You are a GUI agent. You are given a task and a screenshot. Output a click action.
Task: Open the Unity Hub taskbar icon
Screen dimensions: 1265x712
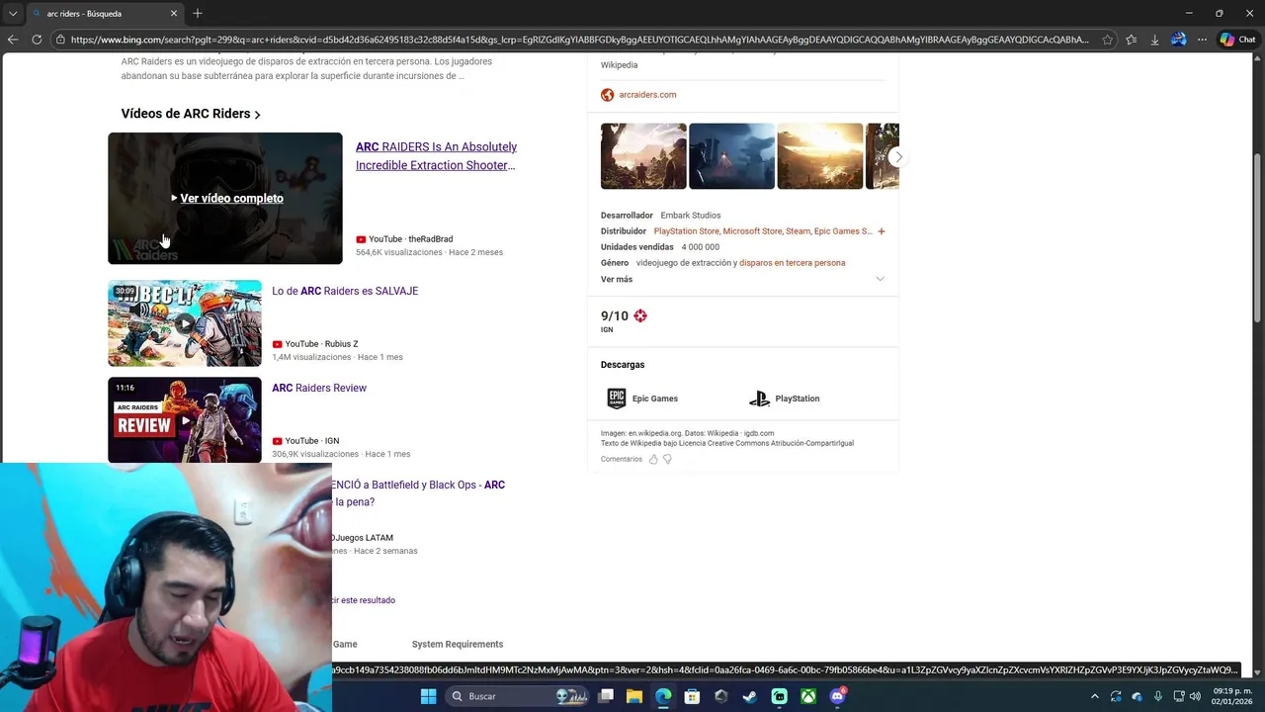coord(721,696)
